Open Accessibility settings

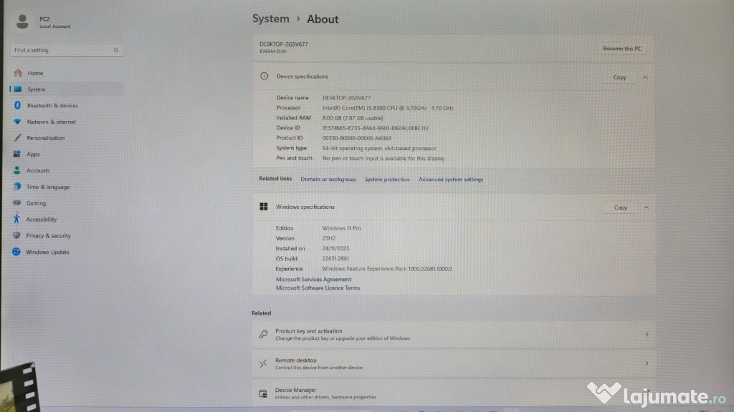click(41, 220)
